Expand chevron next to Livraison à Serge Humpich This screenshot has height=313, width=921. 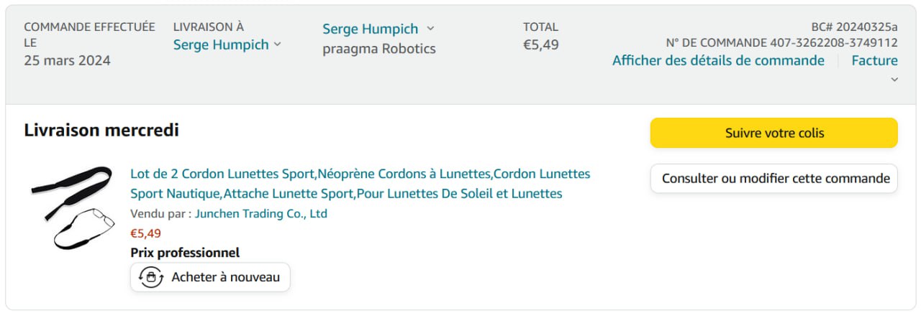(x=278, y=45)
